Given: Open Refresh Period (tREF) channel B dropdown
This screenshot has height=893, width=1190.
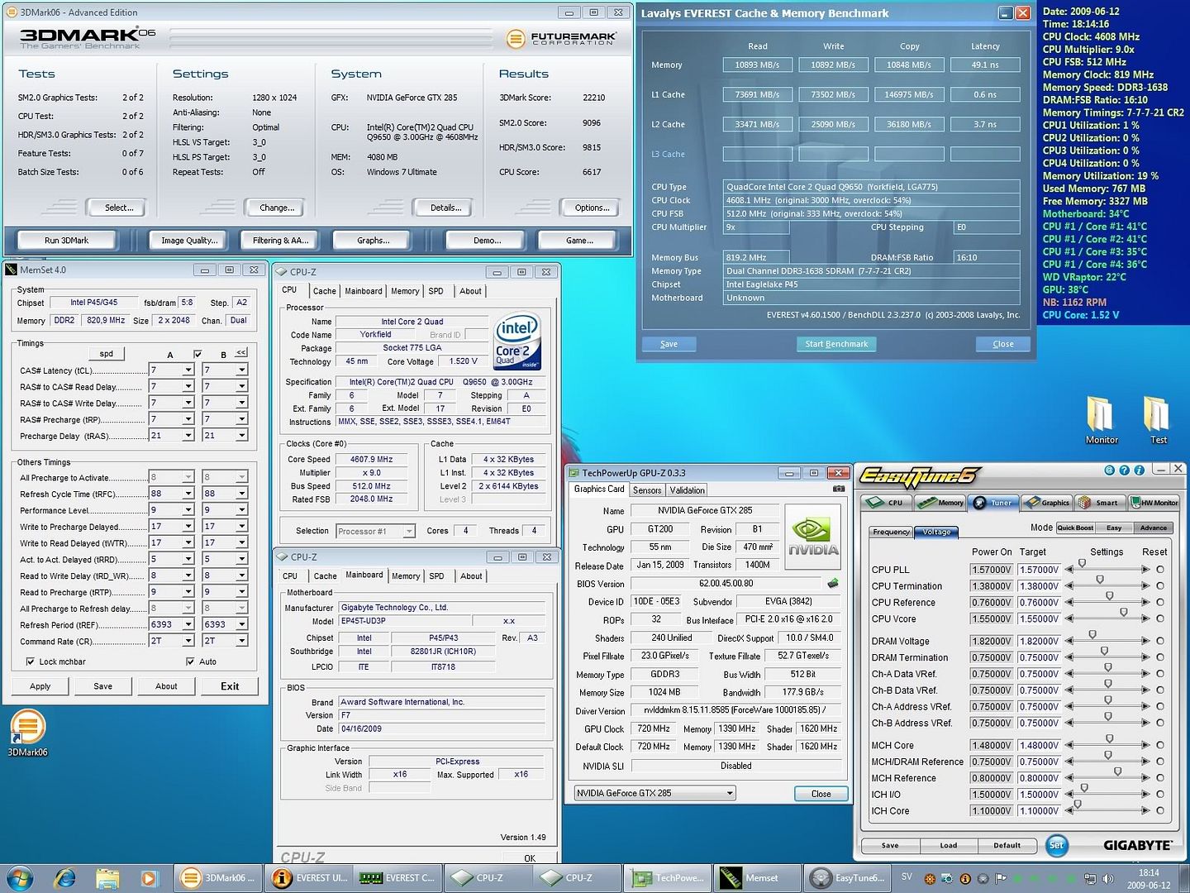Looking at the screenshot, I should coord(242,624).
